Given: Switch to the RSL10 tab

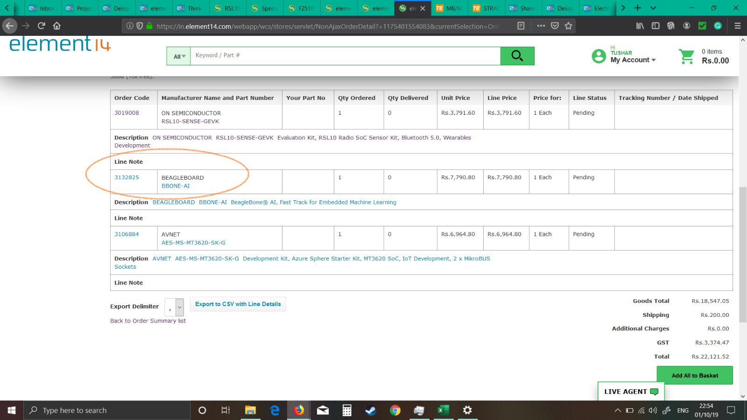Looking at the screenshot, I should [227, 8].
